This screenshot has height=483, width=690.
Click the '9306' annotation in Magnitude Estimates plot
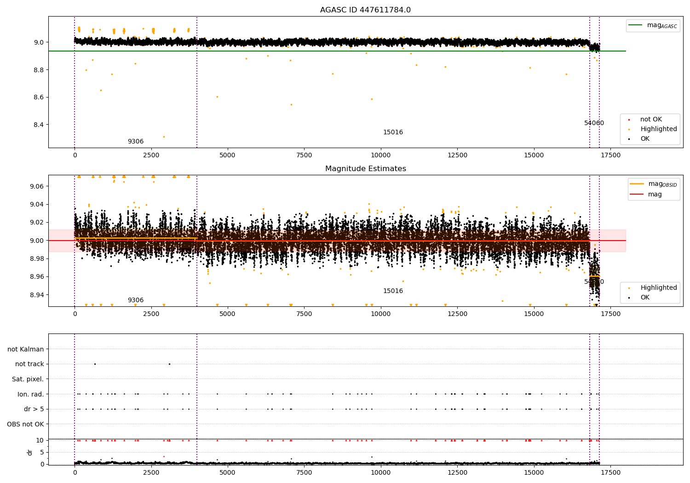click(136, 300)
